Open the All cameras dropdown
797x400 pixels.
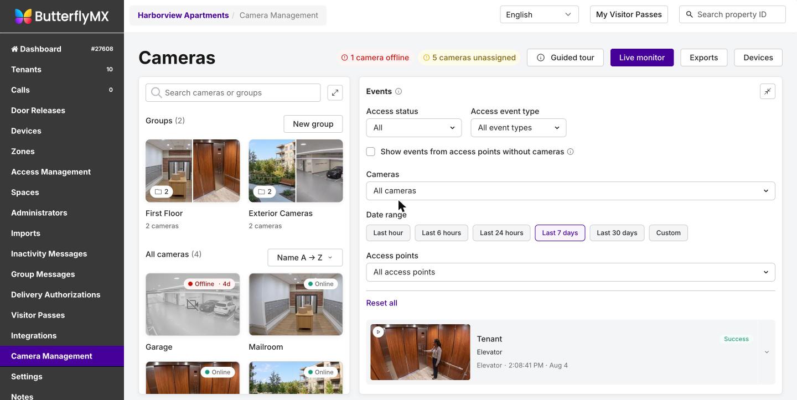(x=571, y=191)
